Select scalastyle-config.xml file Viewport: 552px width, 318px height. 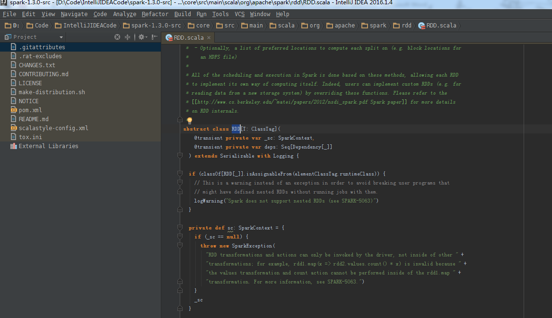80,128
